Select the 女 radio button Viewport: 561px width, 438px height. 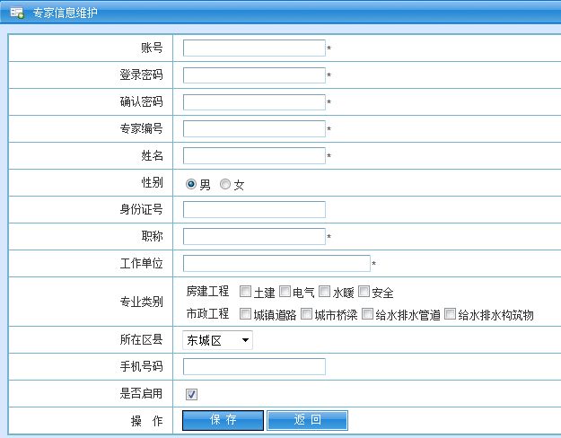(225, 184)
